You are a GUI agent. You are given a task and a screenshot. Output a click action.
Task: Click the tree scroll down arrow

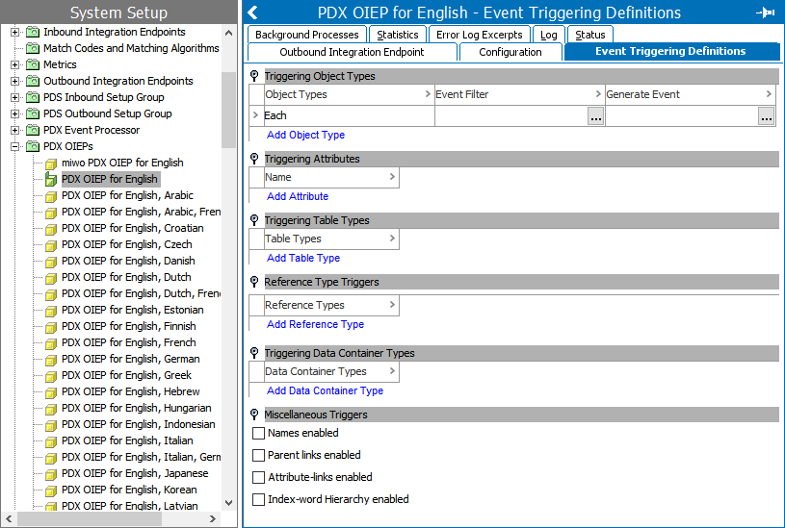[229, 503]
